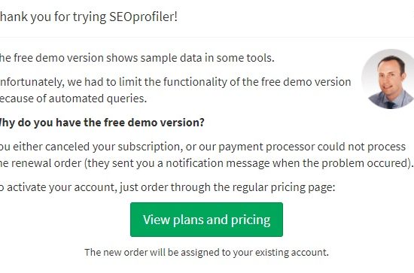
Task: Click the words 'regular pricing page:' text
Action: [x=284, y=187]
